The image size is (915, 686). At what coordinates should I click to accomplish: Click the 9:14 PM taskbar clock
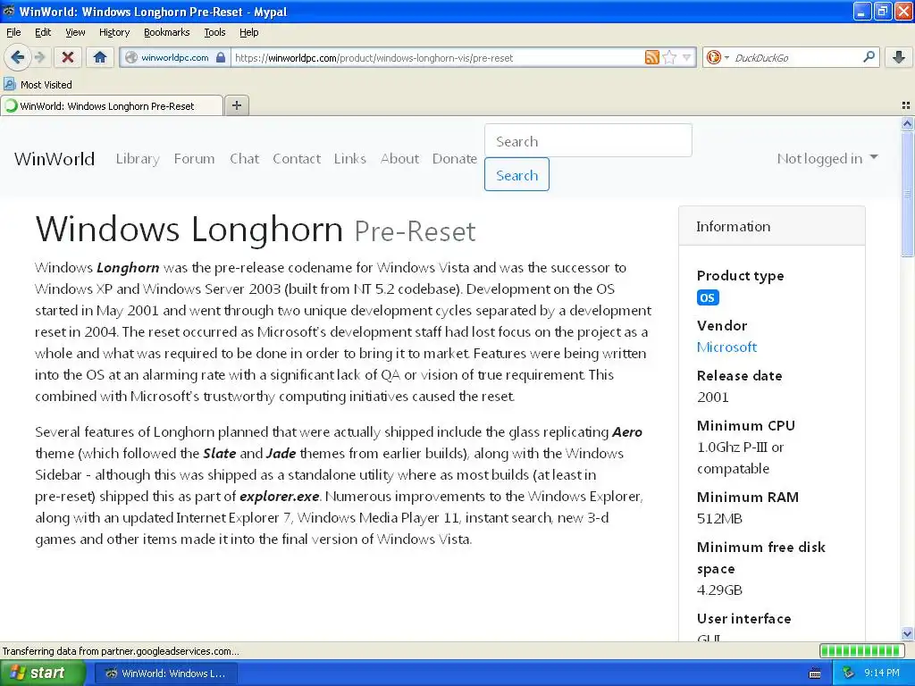point(882,673)
